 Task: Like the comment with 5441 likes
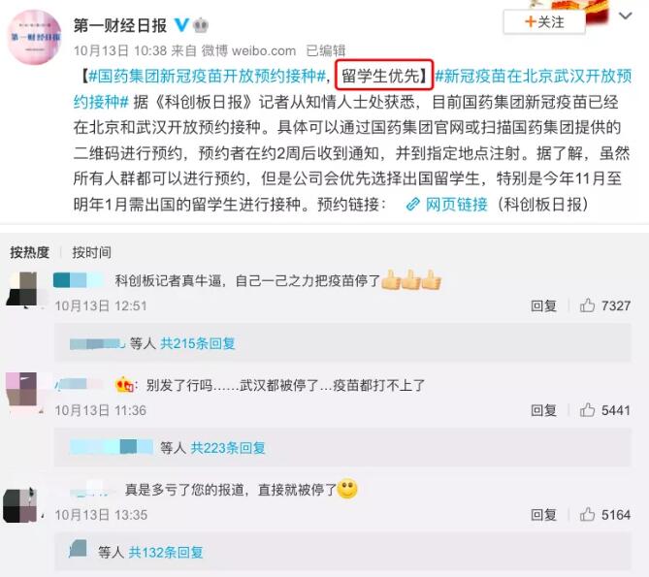coord(587,410)
